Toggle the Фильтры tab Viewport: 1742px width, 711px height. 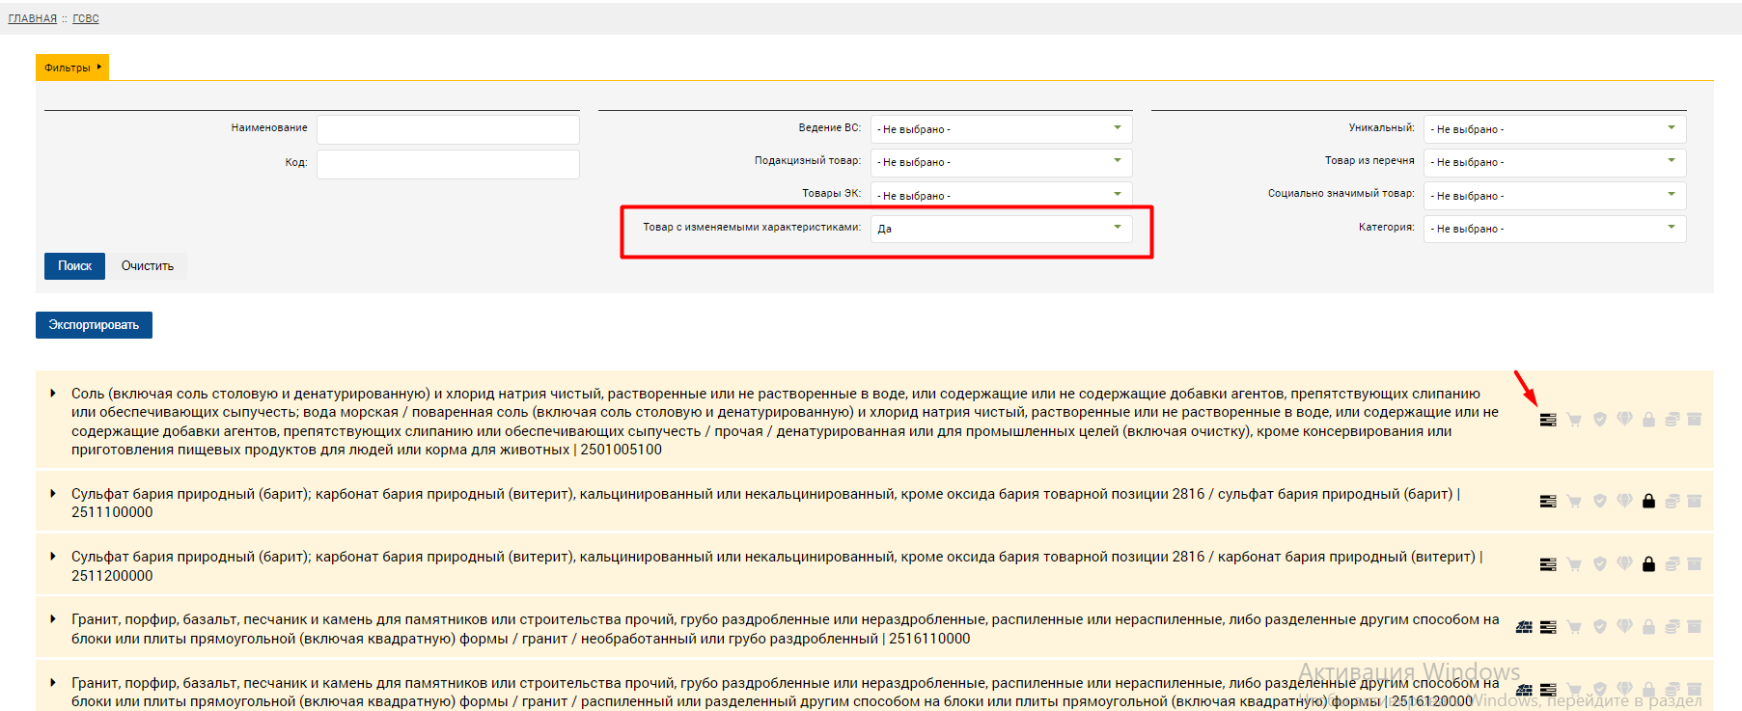point(72,68)
